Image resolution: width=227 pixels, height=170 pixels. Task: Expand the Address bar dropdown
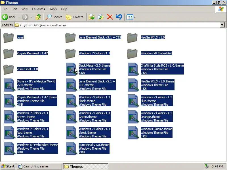pyautogui.click(x=222, y=25)
